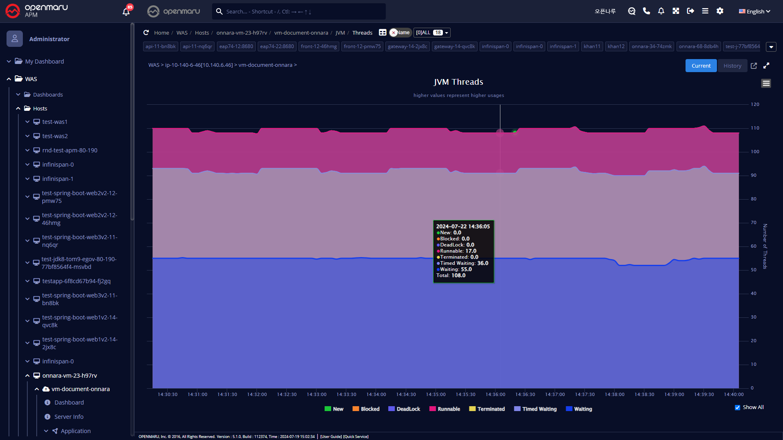The image size is (783, 440).
Task: Collapse the onnara-vm-23-h97rv host node
Action: (27, 376)
